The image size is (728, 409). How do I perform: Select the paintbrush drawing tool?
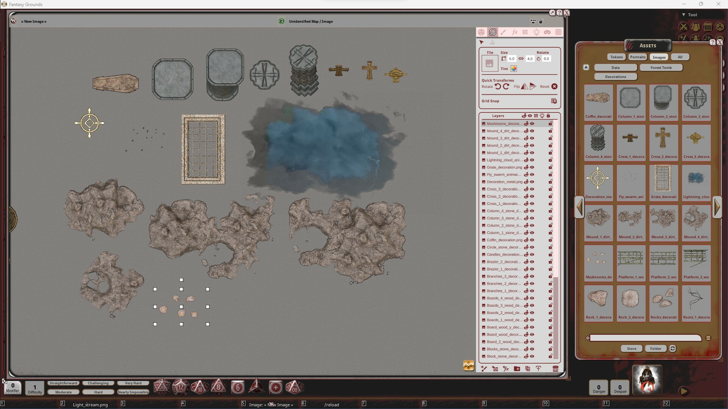(x=504, y=32)
